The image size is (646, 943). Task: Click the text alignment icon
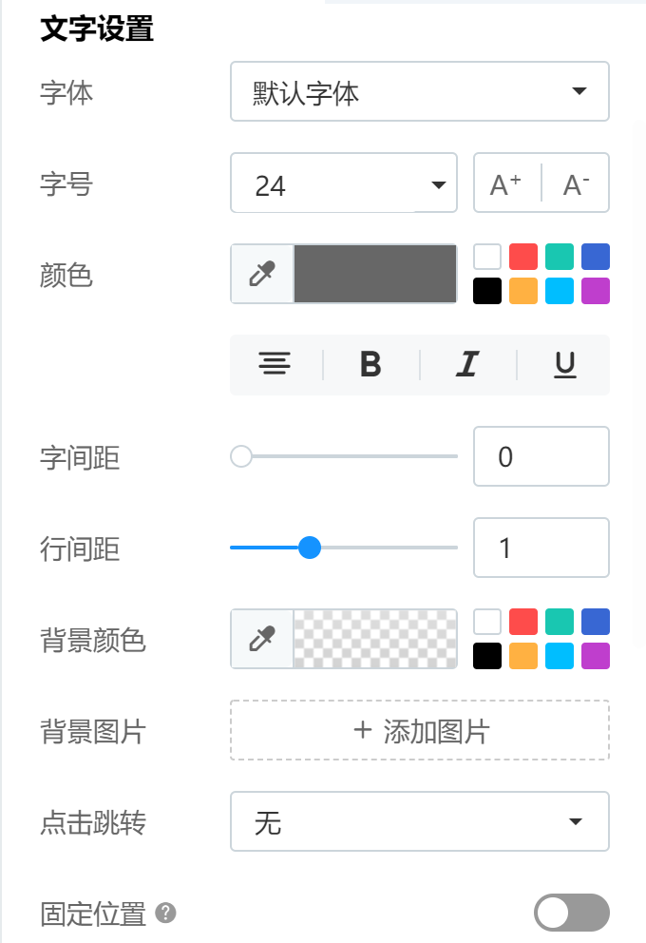coord(275,364)
